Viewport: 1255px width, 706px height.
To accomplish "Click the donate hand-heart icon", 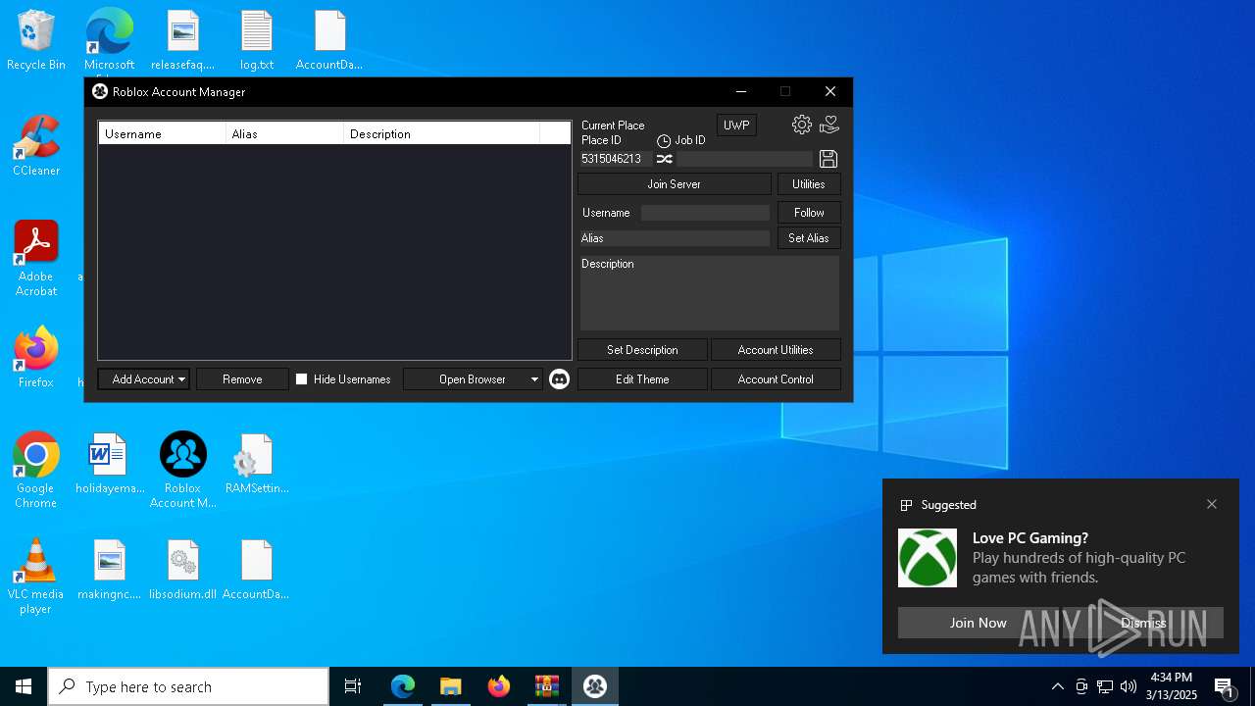I will tap(829, 125).
